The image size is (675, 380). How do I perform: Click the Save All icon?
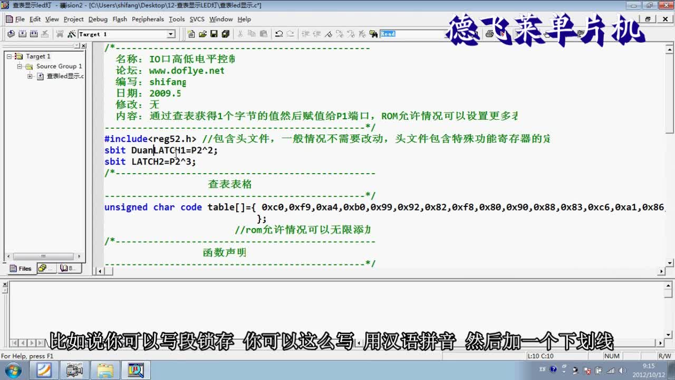click(226, 34)
